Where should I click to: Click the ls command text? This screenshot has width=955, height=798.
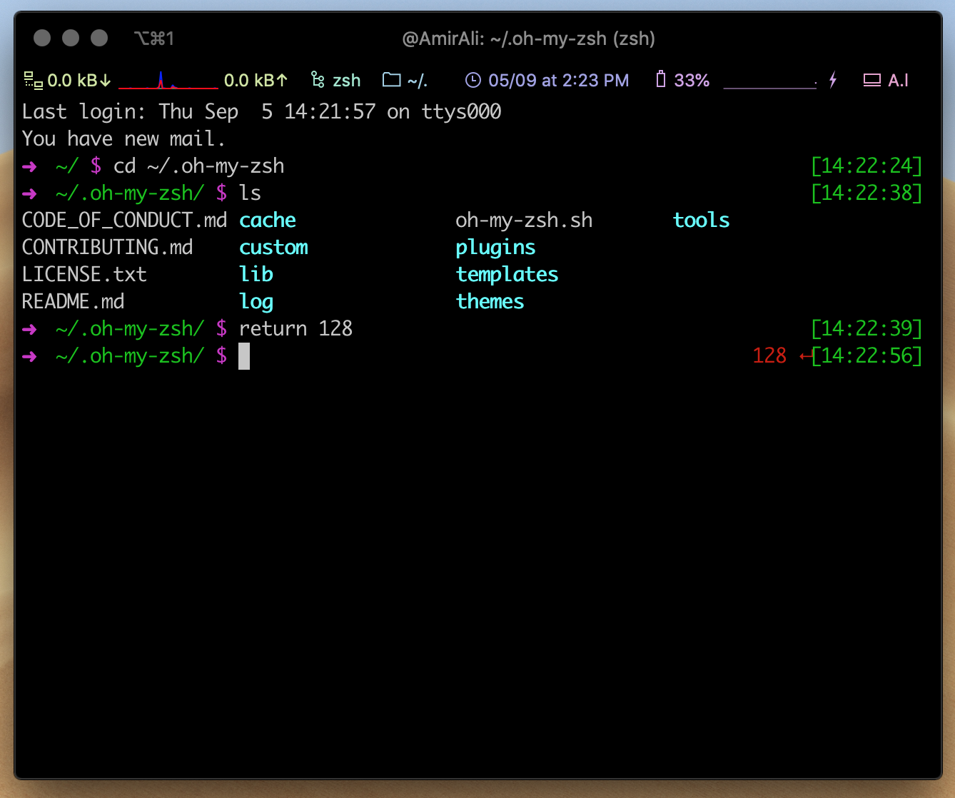251,193
